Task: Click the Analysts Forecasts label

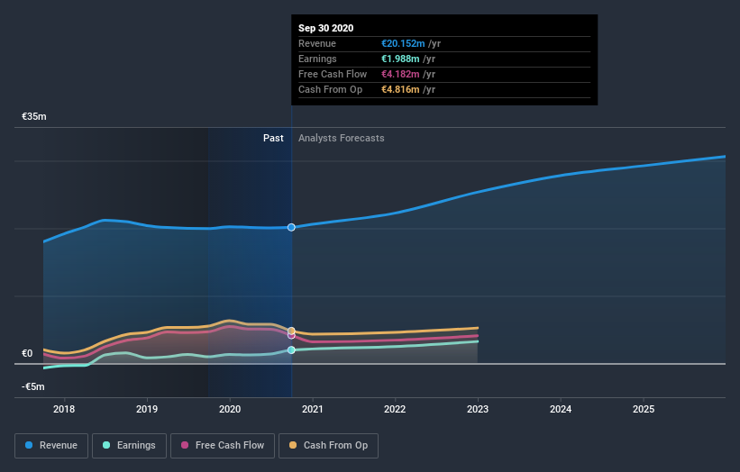Action: pos(342,138)
